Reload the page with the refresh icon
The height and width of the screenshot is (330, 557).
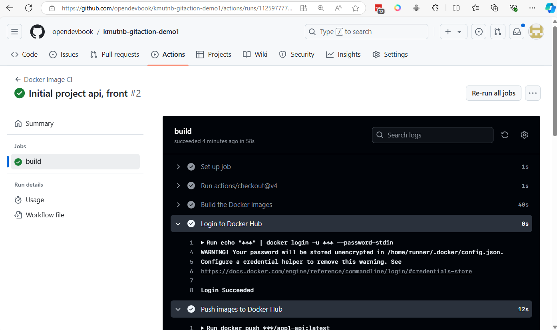(x=29, y=8)
